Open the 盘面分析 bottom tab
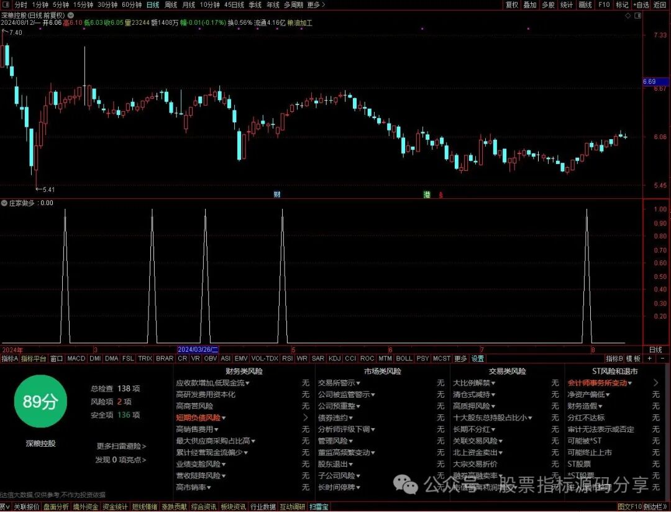Image resolution: width=671 pixels, height=512 pixels. click(x=56, y=507)
